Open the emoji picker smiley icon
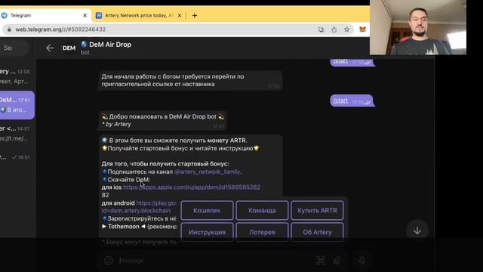The width and height of the screenshot is (483, 272). pyautogui.click(x=108, y=261)
